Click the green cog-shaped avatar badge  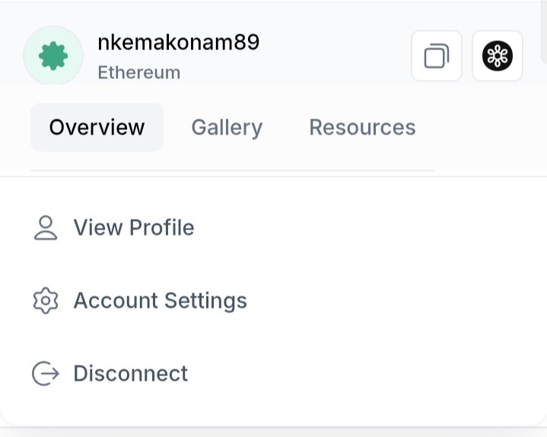[x=53, y=55]
